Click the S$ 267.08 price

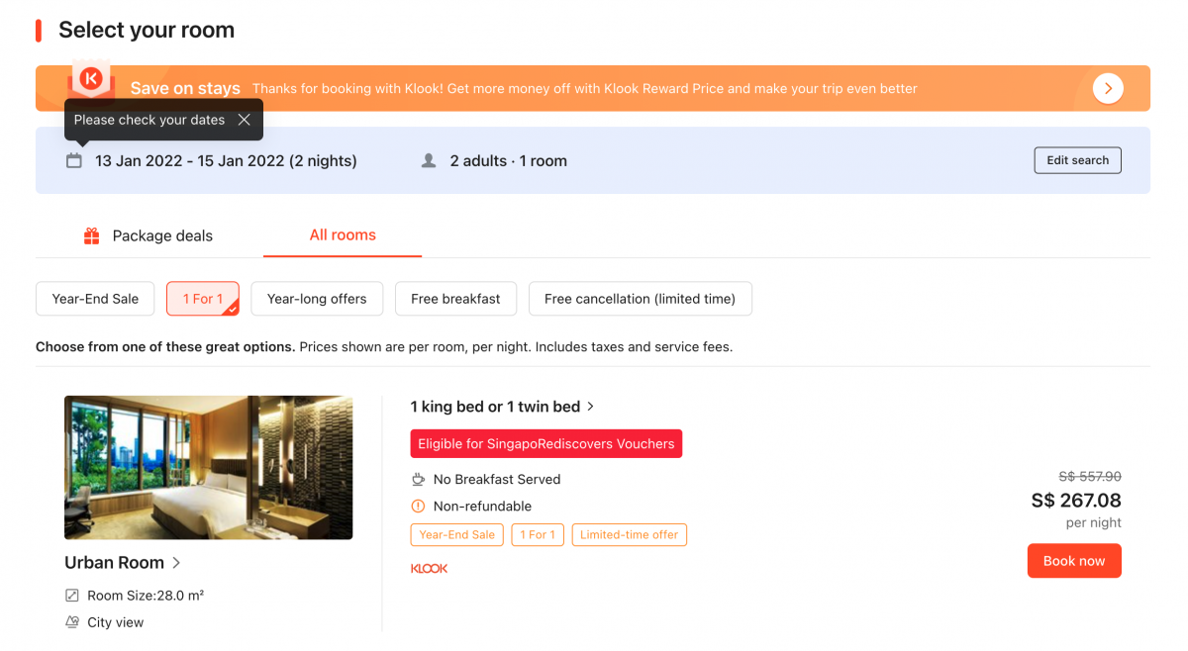tap(1076, 501)
